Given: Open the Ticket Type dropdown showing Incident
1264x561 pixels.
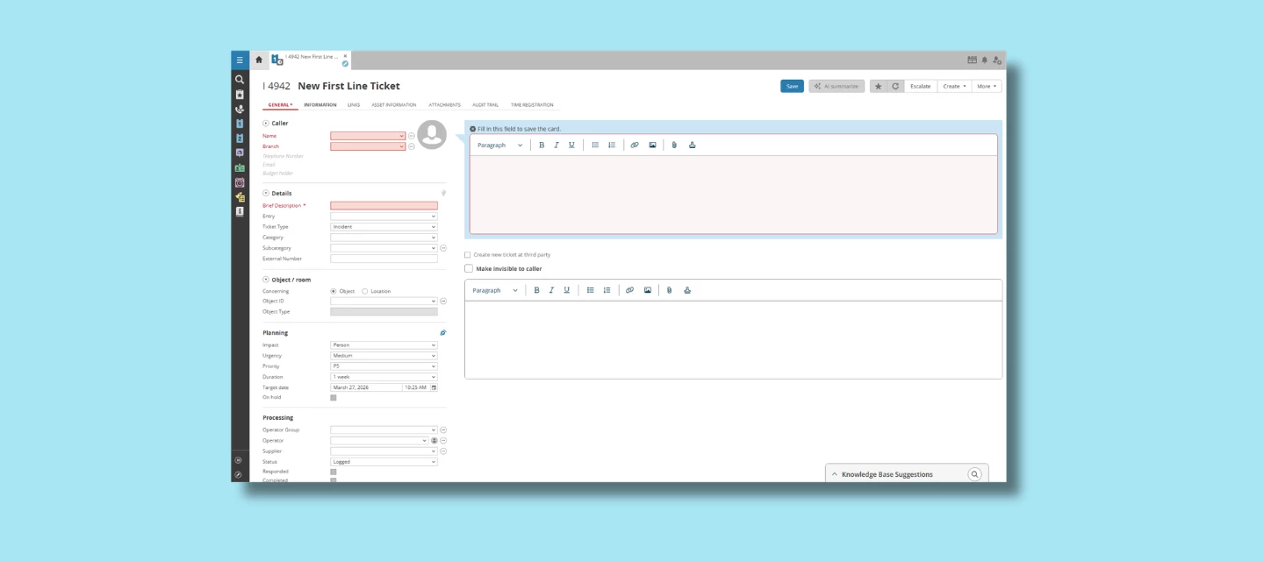Looking at the screenshot, I should pyautogui.click(x=382, y=226).
